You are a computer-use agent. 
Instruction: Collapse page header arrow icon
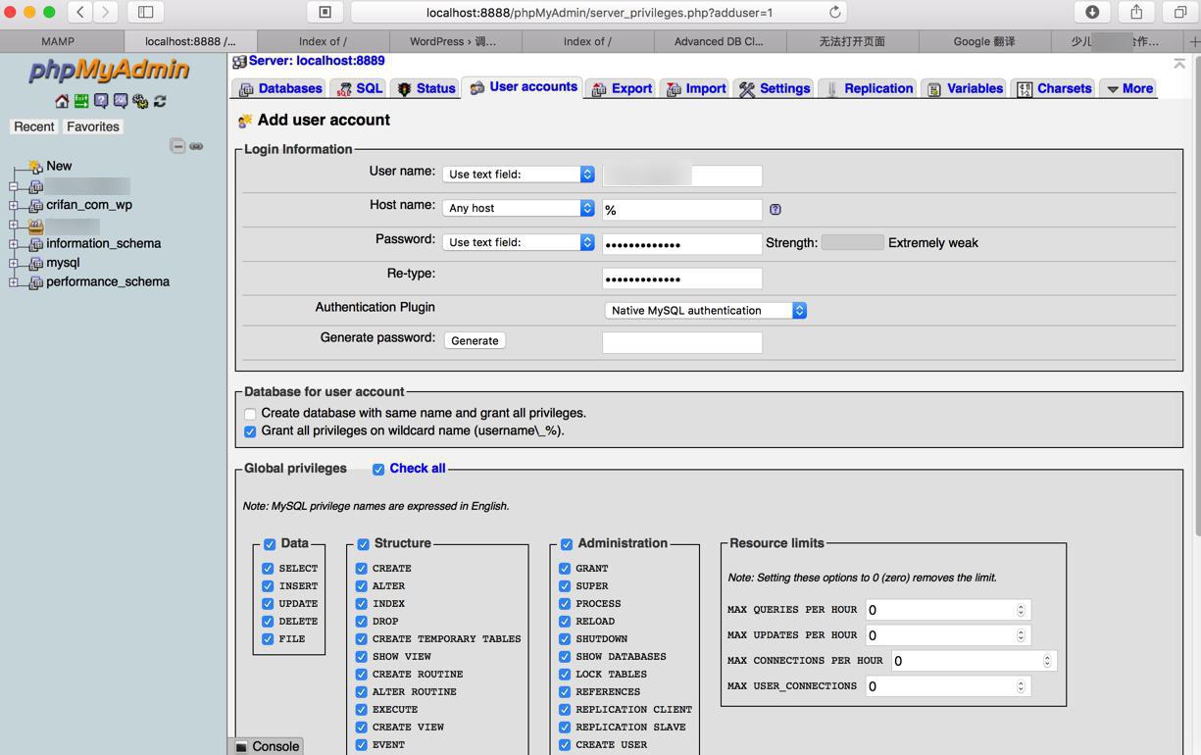pyautogui.click(x=1179, y=63)
